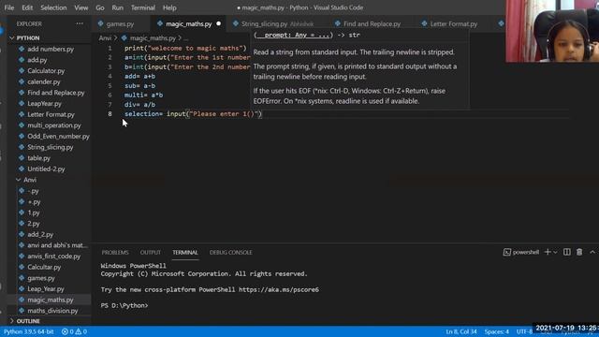The image size is (599, 337).
Task: Switch to Letter Format.py editor tab
Action: pyautogui.click(x=453, y=23)
